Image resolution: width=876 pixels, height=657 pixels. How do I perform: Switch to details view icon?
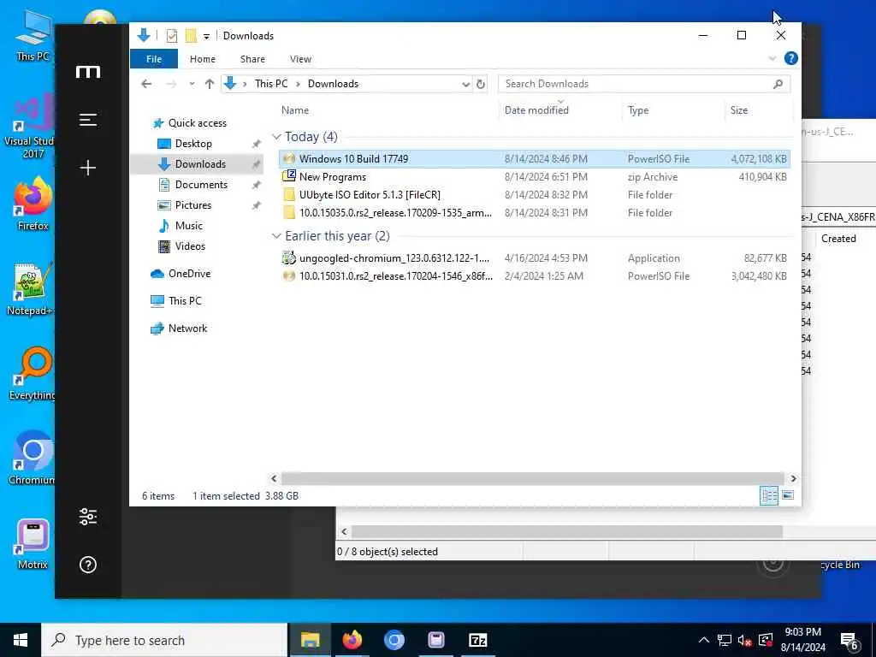(x=769, y=495)
